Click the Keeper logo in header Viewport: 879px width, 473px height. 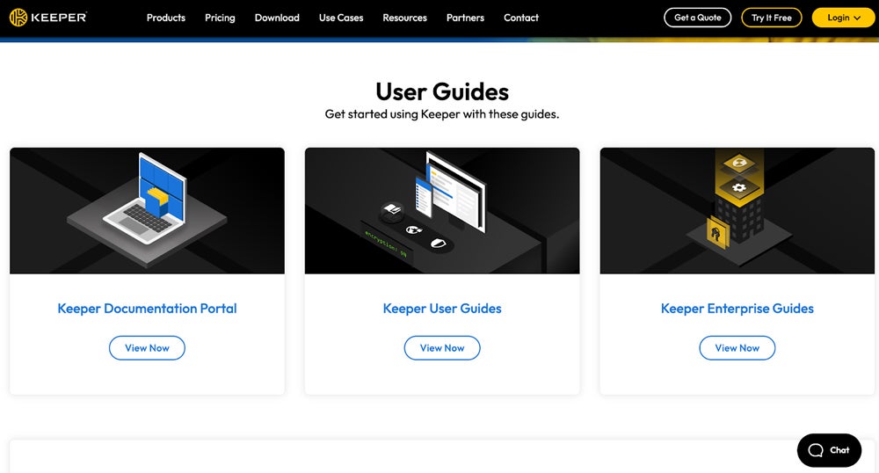[x=48, y=18]
